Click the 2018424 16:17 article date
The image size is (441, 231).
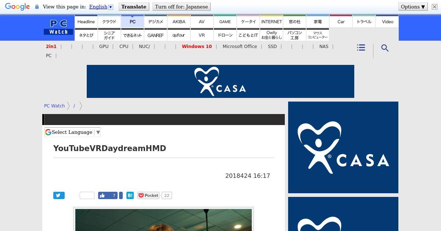click(x=248, y=176)
